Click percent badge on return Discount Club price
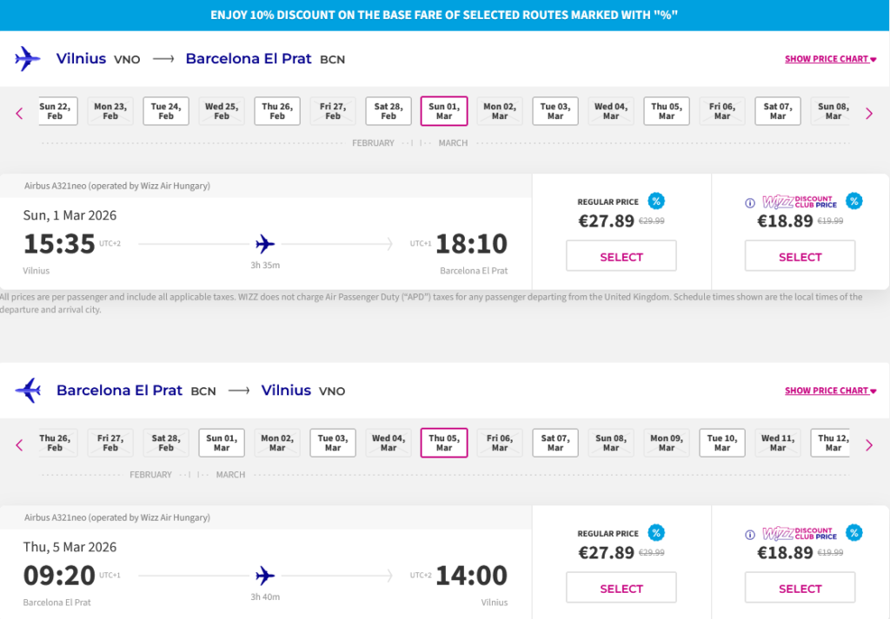Image resolution: width=890 pixels, height=619 pixels. (x=854, y=533)
